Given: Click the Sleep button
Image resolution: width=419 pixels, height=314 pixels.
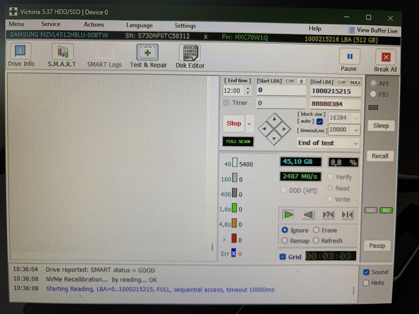Looking at the screenshot, I should point(381,126).
